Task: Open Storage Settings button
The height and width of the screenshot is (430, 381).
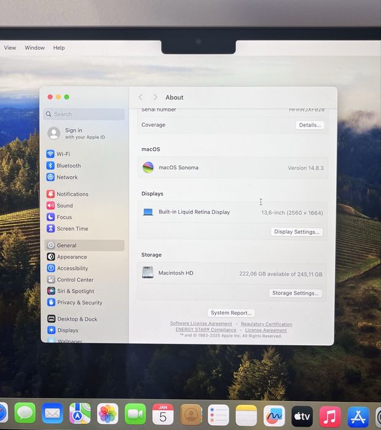Action: (295, 293)
